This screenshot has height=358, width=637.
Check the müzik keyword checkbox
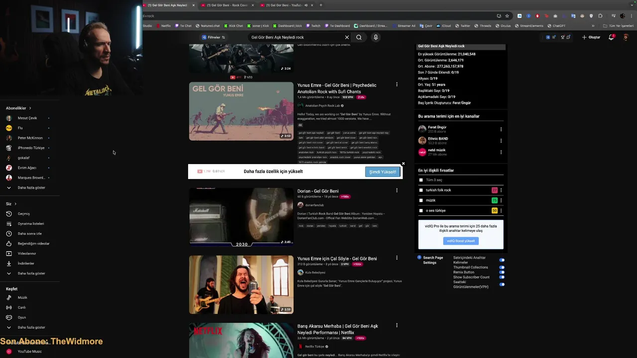(x=421, y=200)
